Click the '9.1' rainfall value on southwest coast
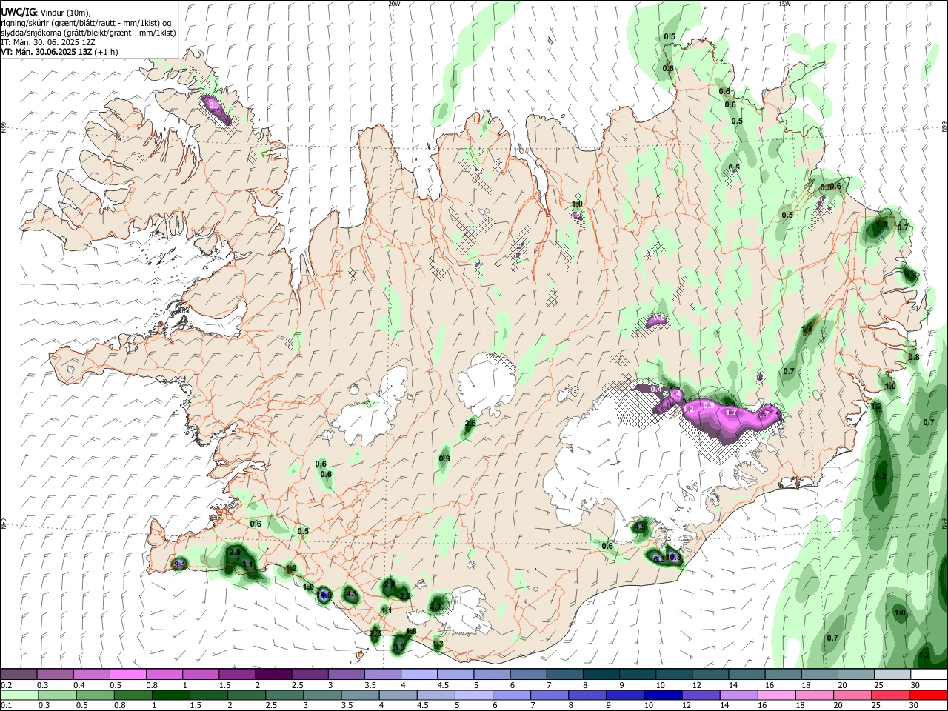Image resolution: width=948 pixels, height=711 pixels. pyautogui.click(x=178, y=564)
